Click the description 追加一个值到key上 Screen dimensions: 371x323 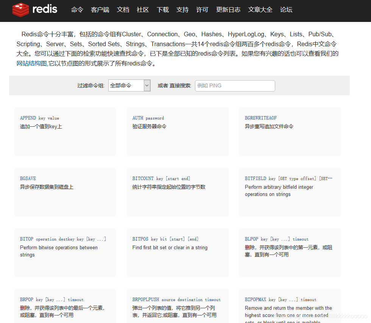(41, 126)
